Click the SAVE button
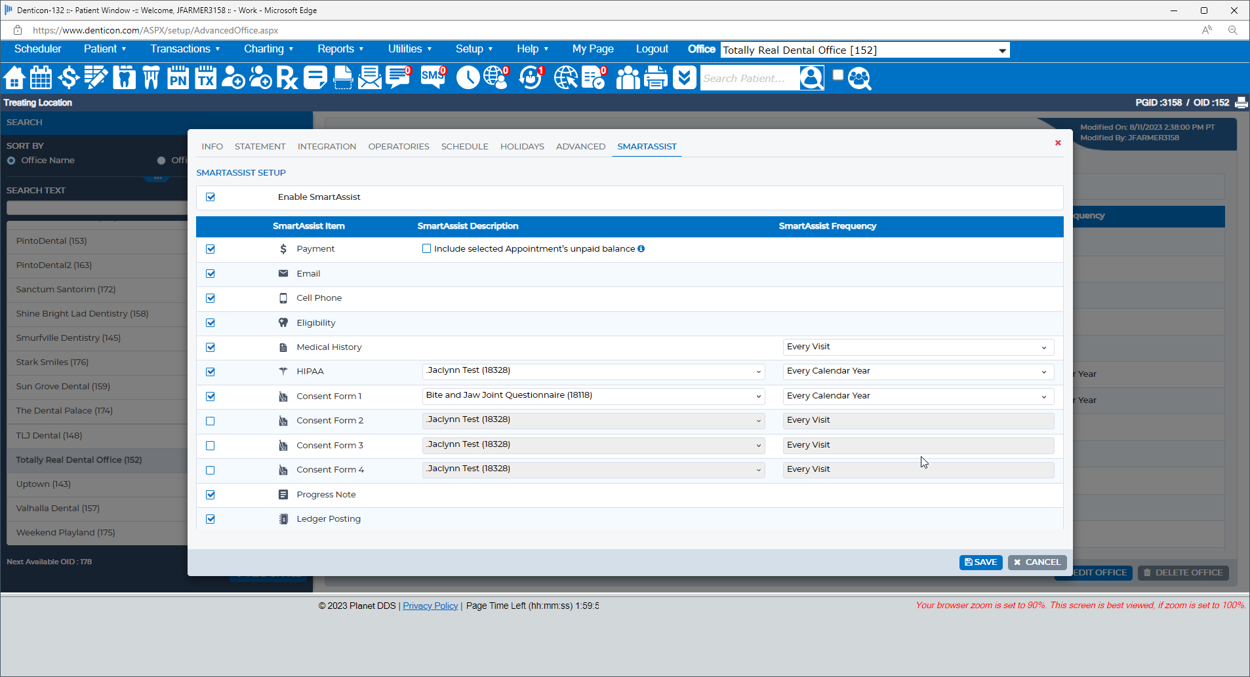This screenshot has width=1250, height=677. tap(980, 562)
